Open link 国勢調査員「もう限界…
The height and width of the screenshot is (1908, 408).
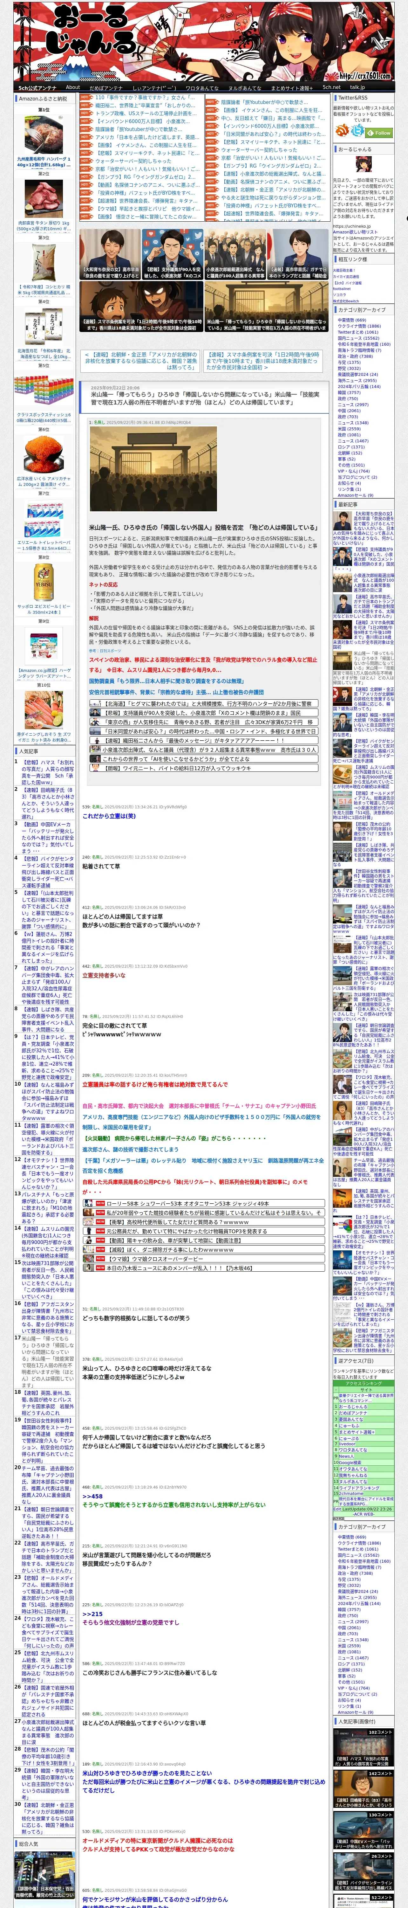[x=166, y=681]
